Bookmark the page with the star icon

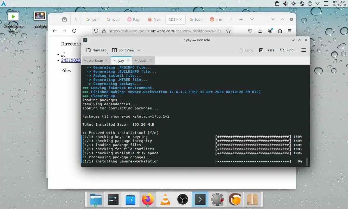pyautogui.click(x=228, y=31)
